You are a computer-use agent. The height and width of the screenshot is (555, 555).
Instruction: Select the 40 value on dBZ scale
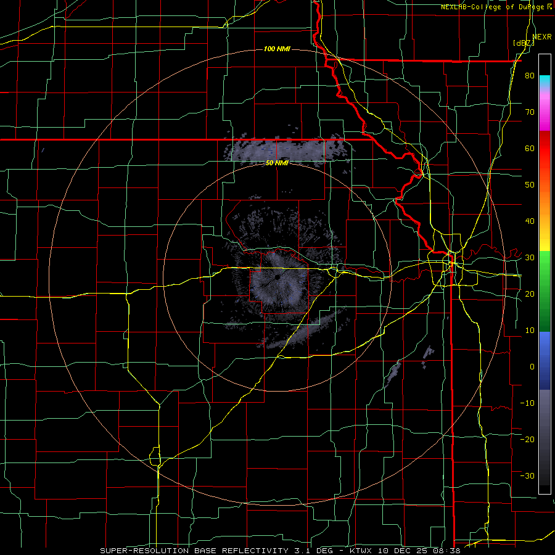530,221
